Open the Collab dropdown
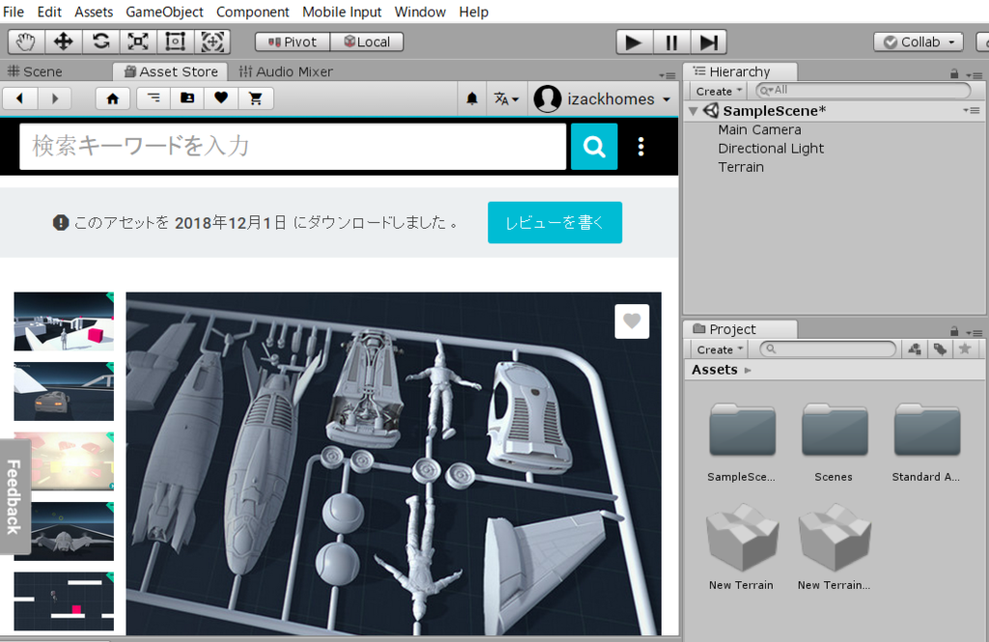This screenshot has width=989, height=642. click(918, 42)
